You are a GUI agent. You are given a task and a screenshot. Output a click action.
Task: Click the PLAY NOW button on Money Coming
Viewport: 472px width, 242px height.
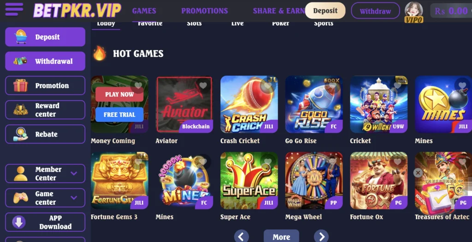(119, 94)
